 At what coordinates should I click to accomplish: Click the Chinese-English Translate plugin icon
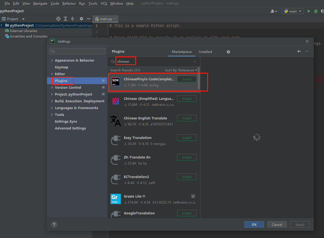pos(115,121)
